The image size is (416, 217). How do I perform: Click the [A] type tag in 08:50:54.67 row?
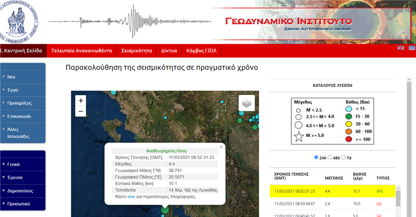coord(379,204)
